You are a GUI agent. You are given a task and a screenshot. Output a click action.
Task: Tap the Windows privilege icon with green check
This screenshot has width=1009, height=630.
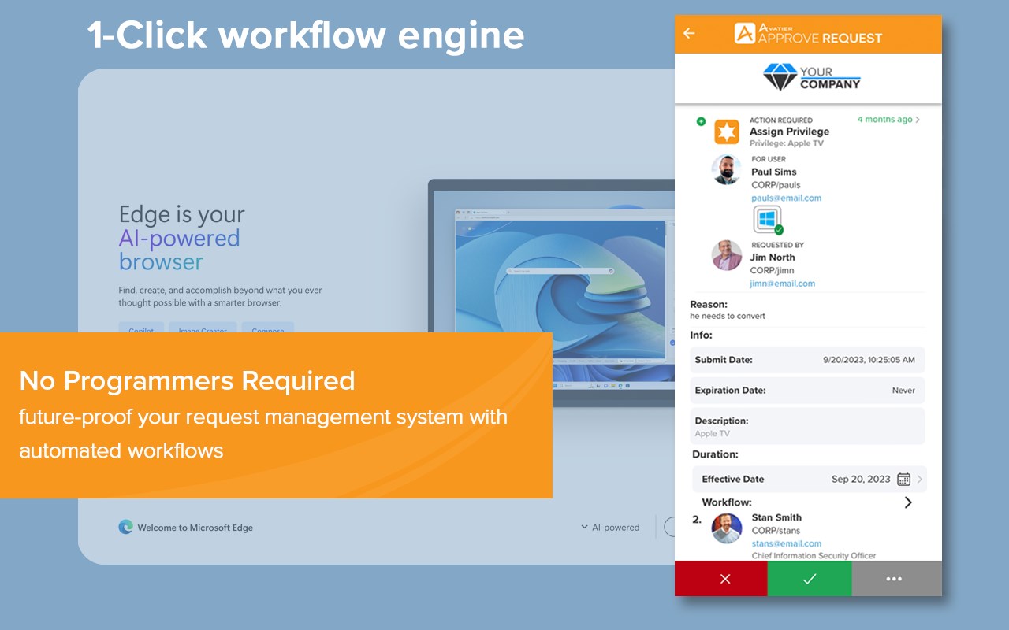[x=768, y=220]
